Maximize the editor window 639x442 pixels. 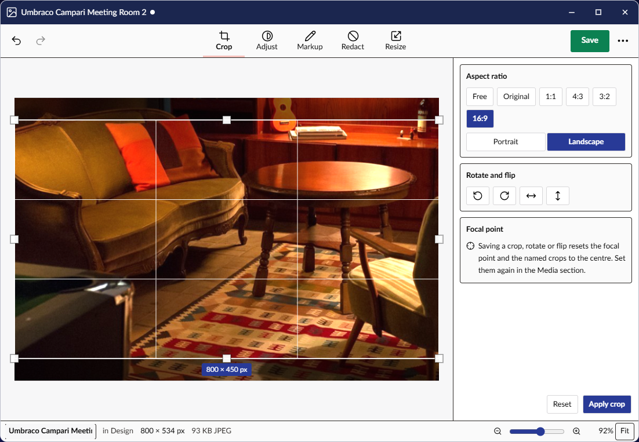(x=598, y=12)
